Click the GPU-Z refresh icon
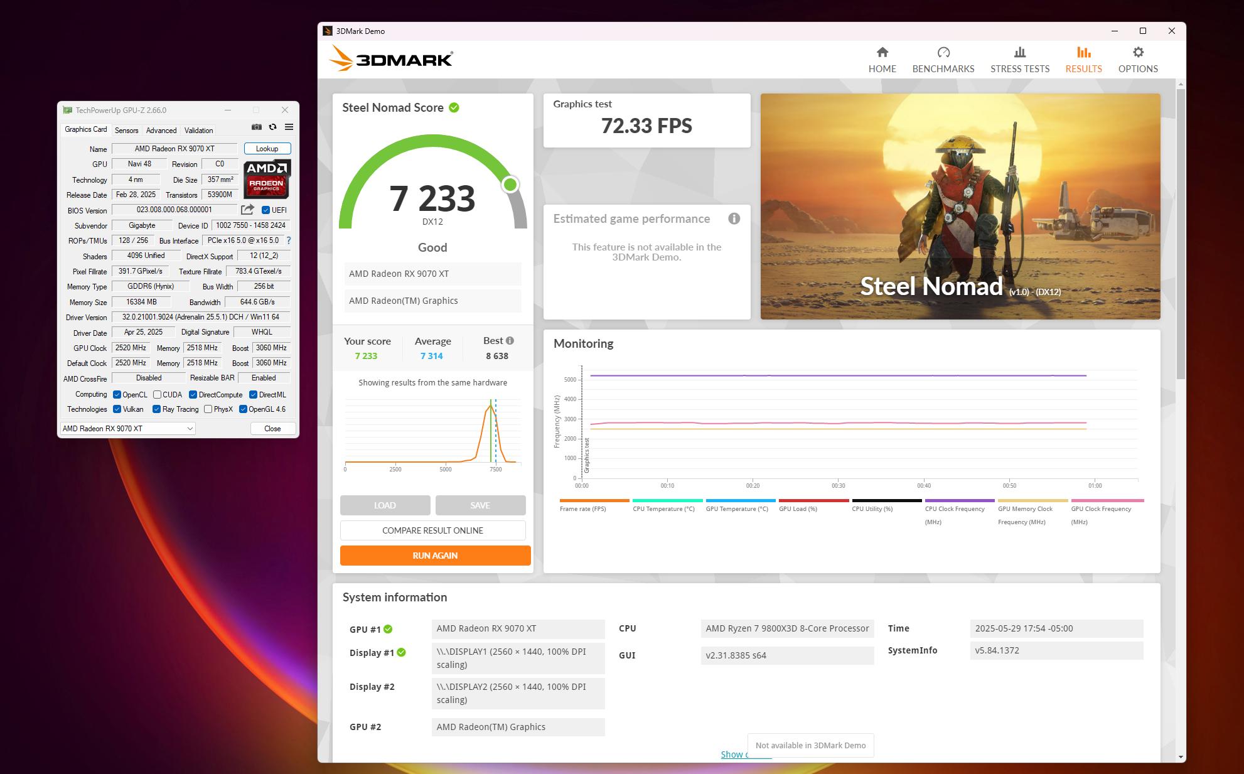Viewport: 1244px width, 774px height. point(272,127)
